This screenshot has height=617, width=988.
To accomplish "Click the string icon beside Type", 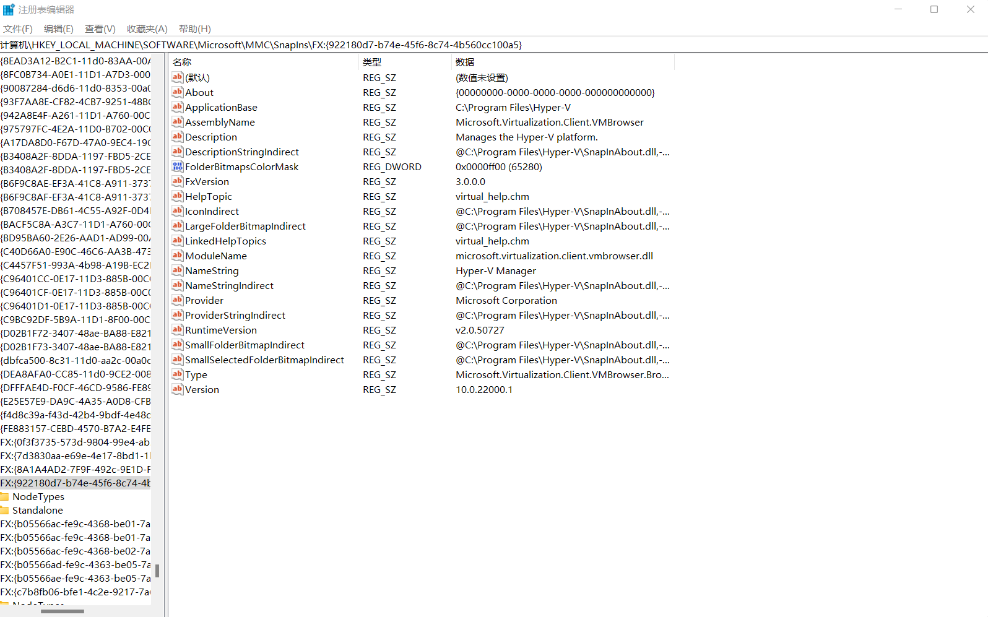I will tap(178, 374).
